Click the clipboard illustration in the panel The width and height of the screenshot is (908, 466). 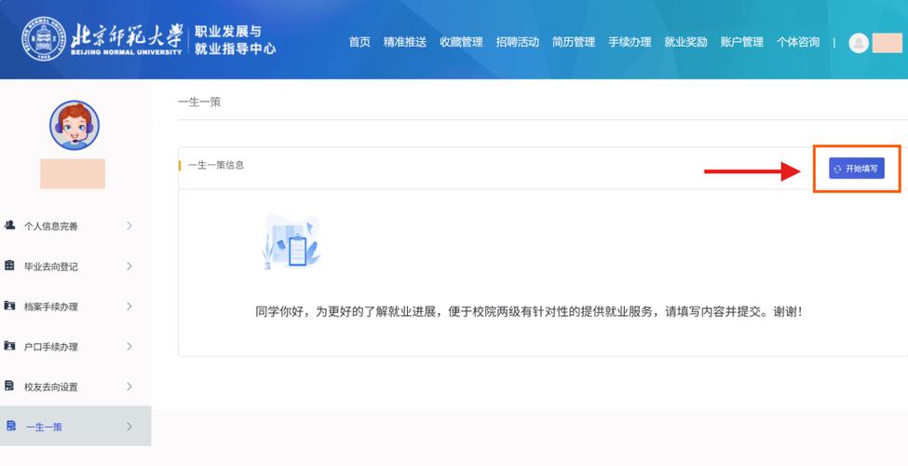291,241
